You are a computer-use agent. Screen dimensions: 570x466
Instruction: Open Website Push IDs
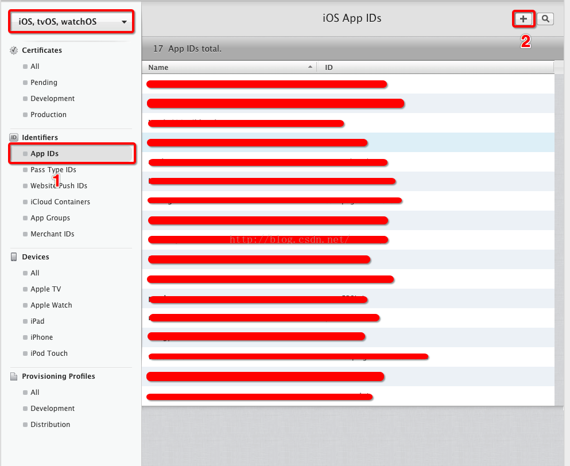tap(59, 186)
